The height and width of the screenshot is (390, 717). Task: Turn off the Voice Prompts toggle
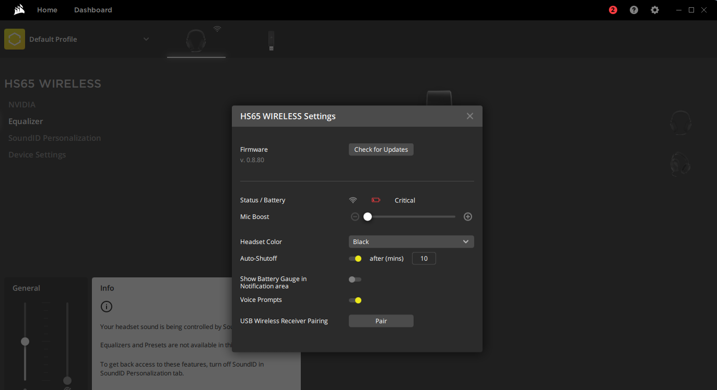(x=355, y=300)
